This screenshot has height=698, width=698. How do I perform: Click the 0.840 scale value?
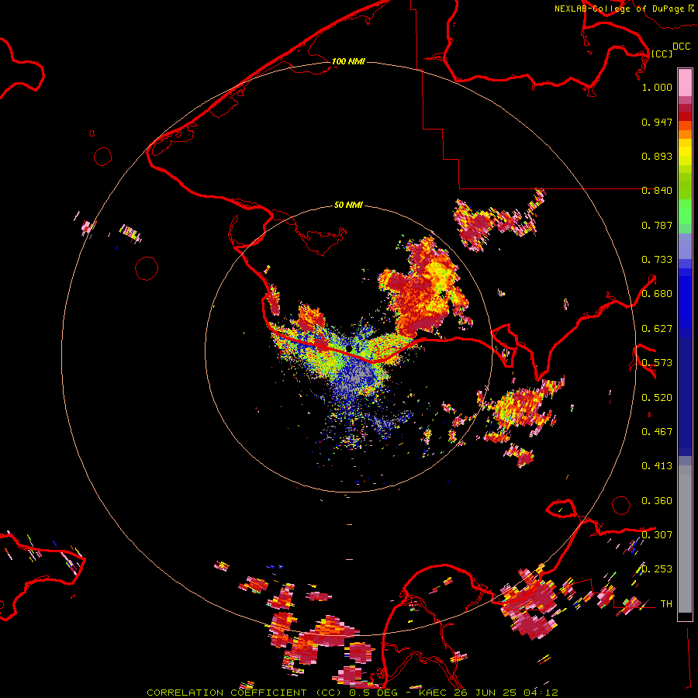tap(657, 191)
